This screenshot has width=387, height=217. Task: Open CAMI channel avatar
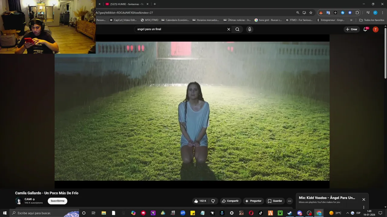[19, 201]
